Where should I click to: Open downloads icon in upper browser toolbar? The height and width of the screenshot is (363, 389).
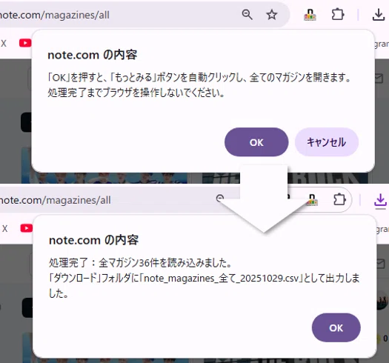(x=379, y=14)
